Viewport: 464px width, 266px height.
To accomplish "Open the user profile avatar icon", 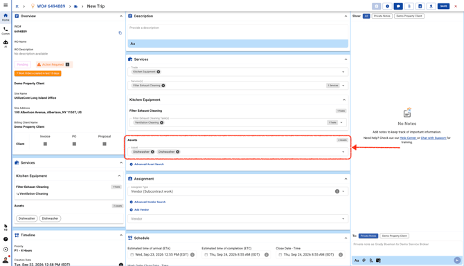I will pos(6,260).
